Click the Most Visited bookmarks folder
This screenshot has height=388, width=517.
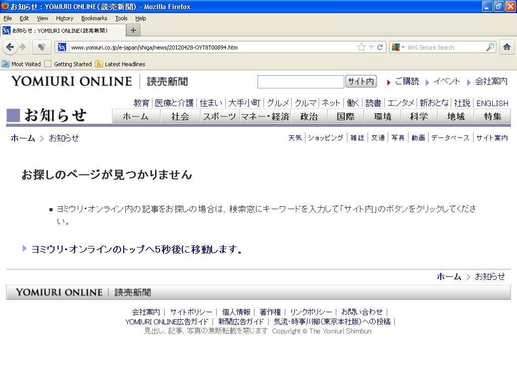21,64
